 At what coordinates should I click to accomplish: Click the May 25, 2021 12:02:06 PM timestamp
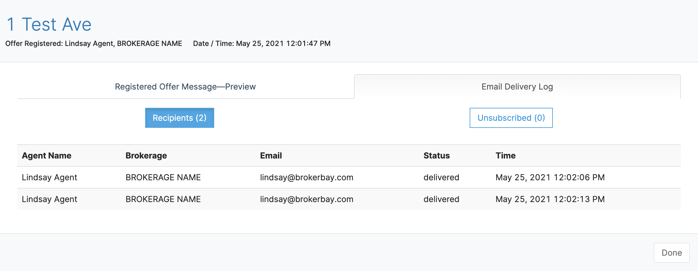pyautogui.click(x=550, y=177)
